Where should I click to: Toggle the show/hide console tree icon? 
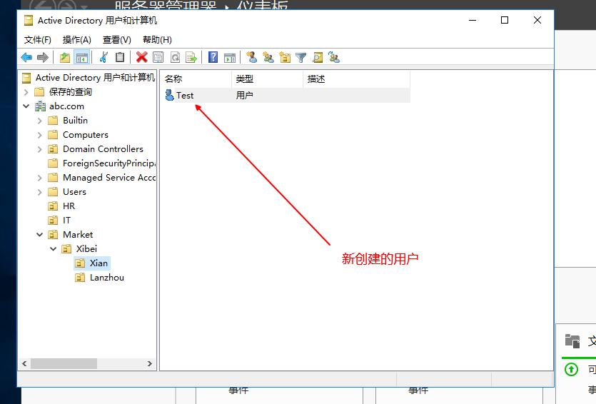(81, 58)
